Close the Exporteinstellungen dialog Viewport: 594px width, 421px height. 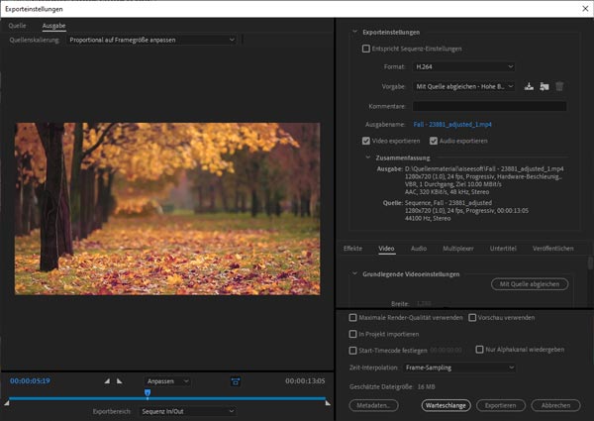click(585, 8)
